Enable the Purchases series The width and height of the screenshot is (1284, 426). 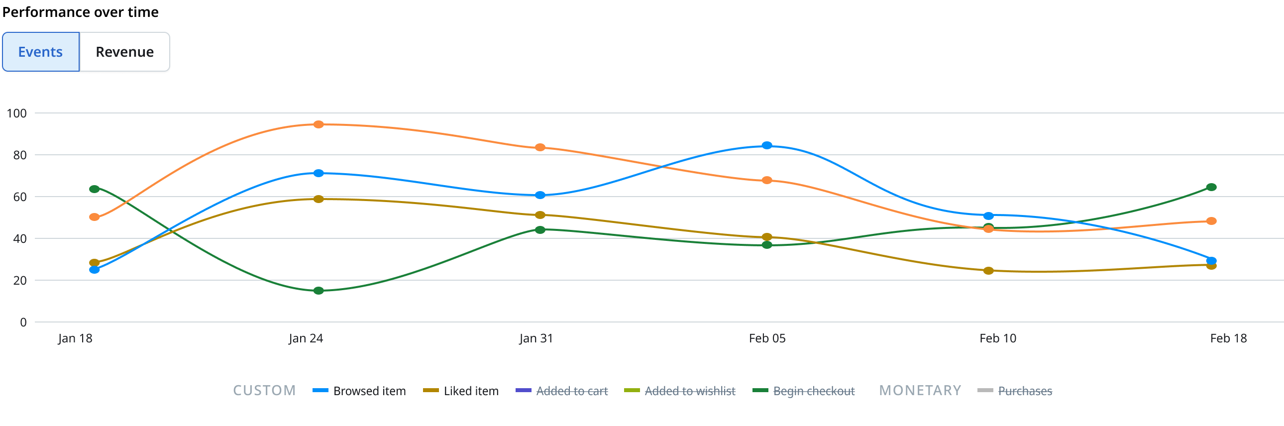(1015, 391)
